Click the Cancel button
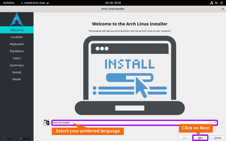The height and width of the screenshot is (141, 226). tap(218, 138)
